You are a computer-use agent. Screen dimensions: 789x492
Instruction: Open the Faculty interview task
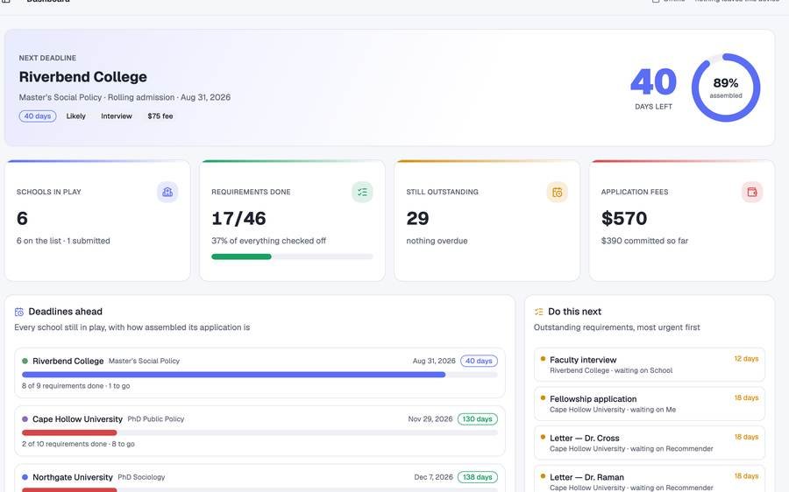point(649,364)
